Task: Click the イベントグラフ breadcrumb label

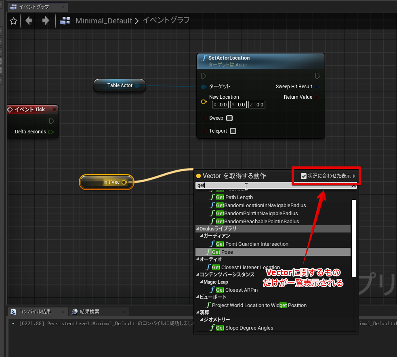Action: pyautogui.click(x=166, y=20)
